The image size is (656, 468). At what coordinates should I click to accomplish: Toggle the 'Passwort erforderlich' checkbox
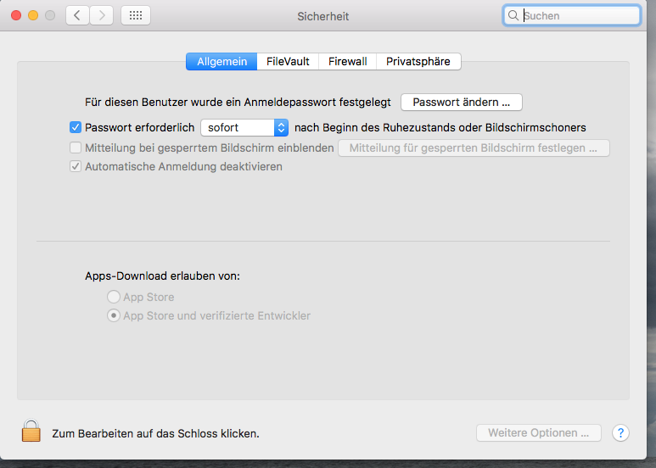point(76,127)
